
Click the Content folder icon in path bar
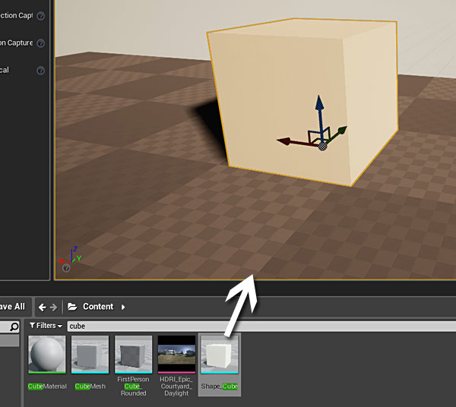pyautogui.click(x=72, y=307)
